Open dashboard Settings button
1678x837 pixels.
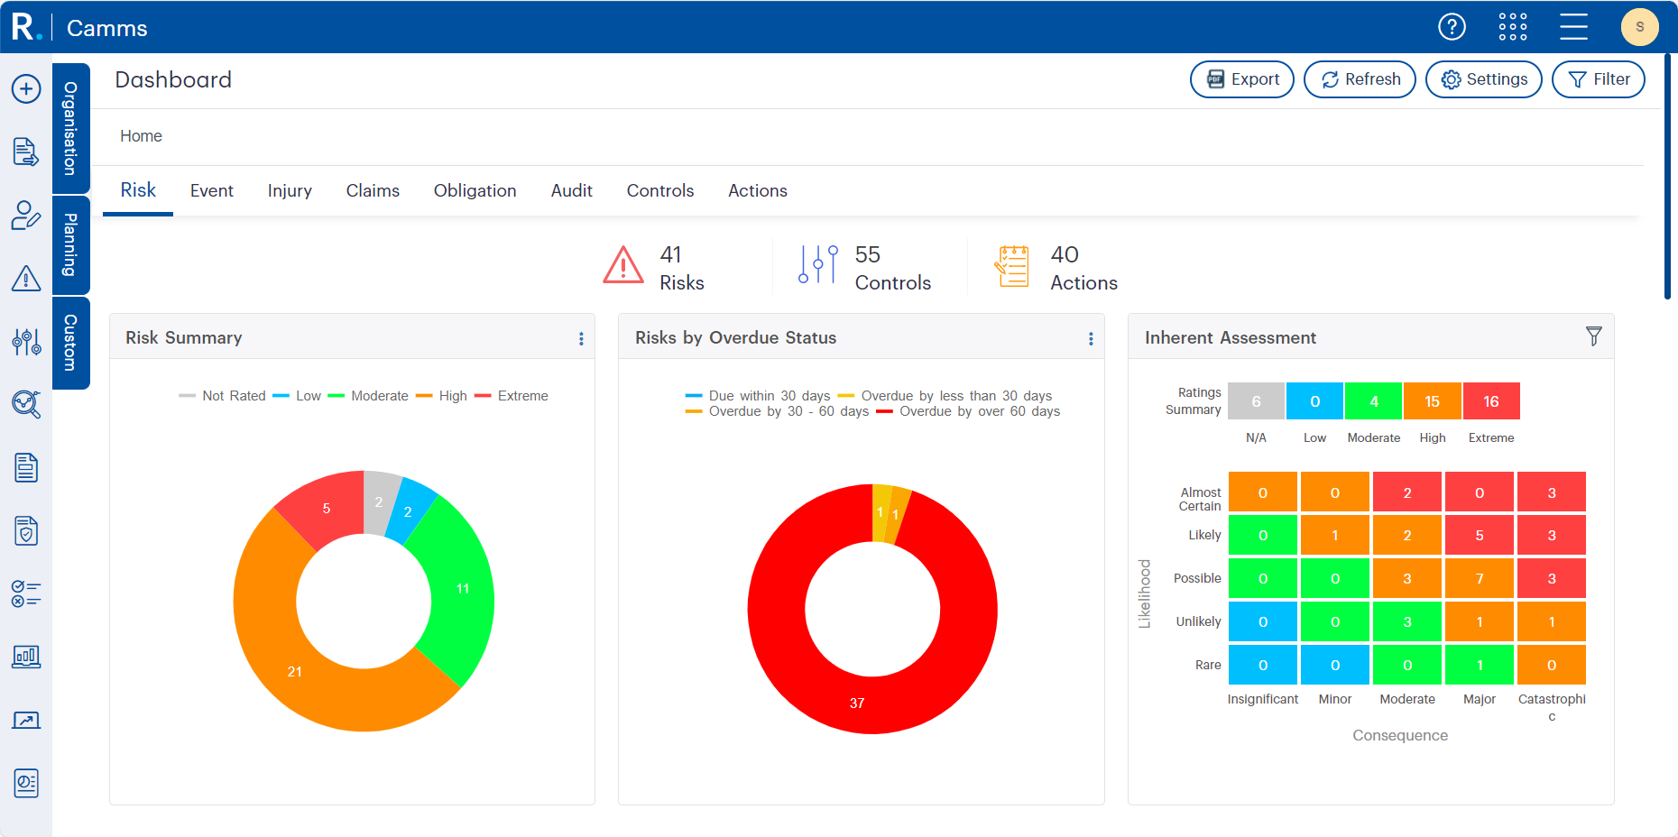(x=1484, y=79)
